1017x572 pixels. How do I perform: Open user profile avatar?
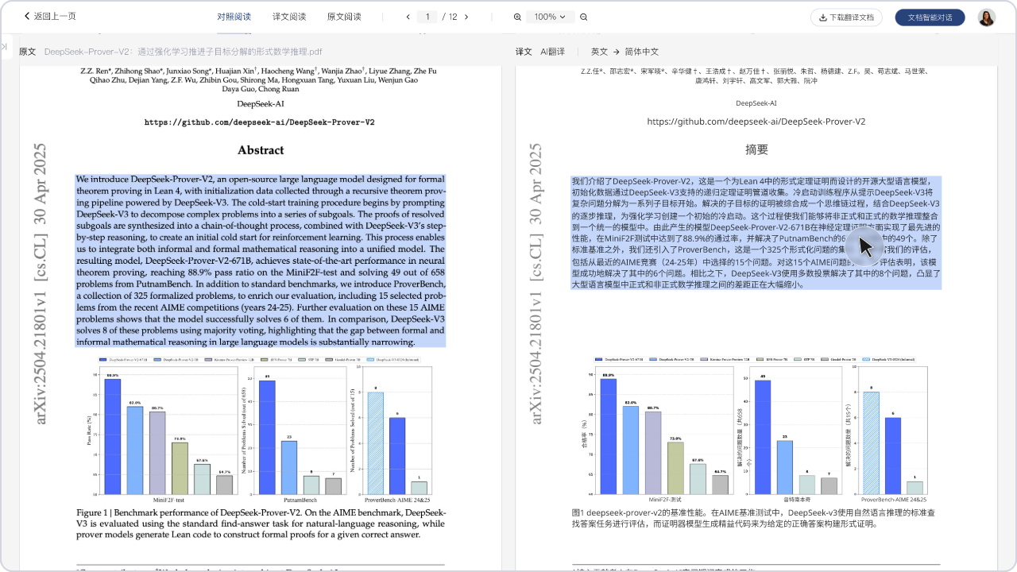pyautogui.click(x=986, y=17)
